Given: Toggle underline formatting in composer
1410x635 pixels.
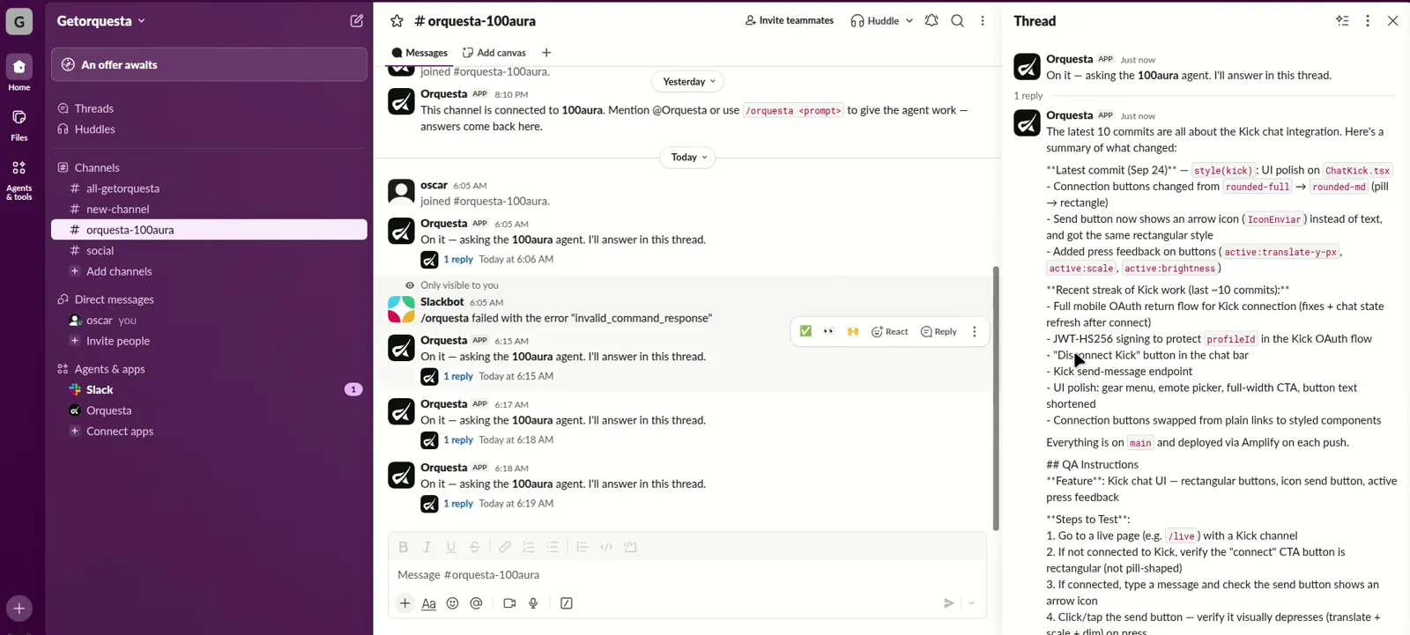Looking at the screenshot, I should click(x=451, y=547).
